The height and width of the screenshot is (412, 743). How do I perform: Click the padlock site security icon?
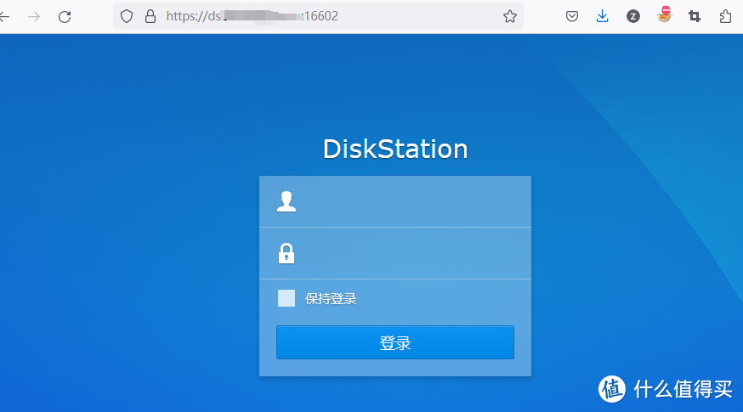click(x=150, y=16)
